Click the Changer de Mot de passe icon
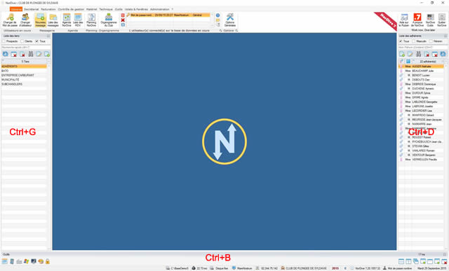This screenshot has height=271, width=449. coord(10,20)
